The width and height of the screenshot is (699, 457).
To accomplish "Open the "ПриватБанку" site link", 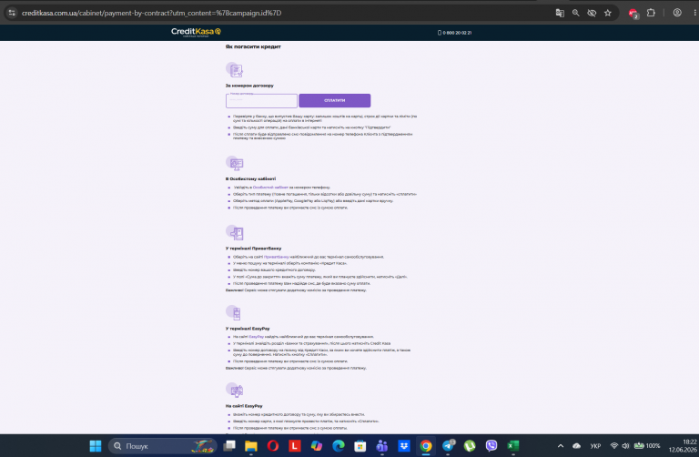I will 277,257.
